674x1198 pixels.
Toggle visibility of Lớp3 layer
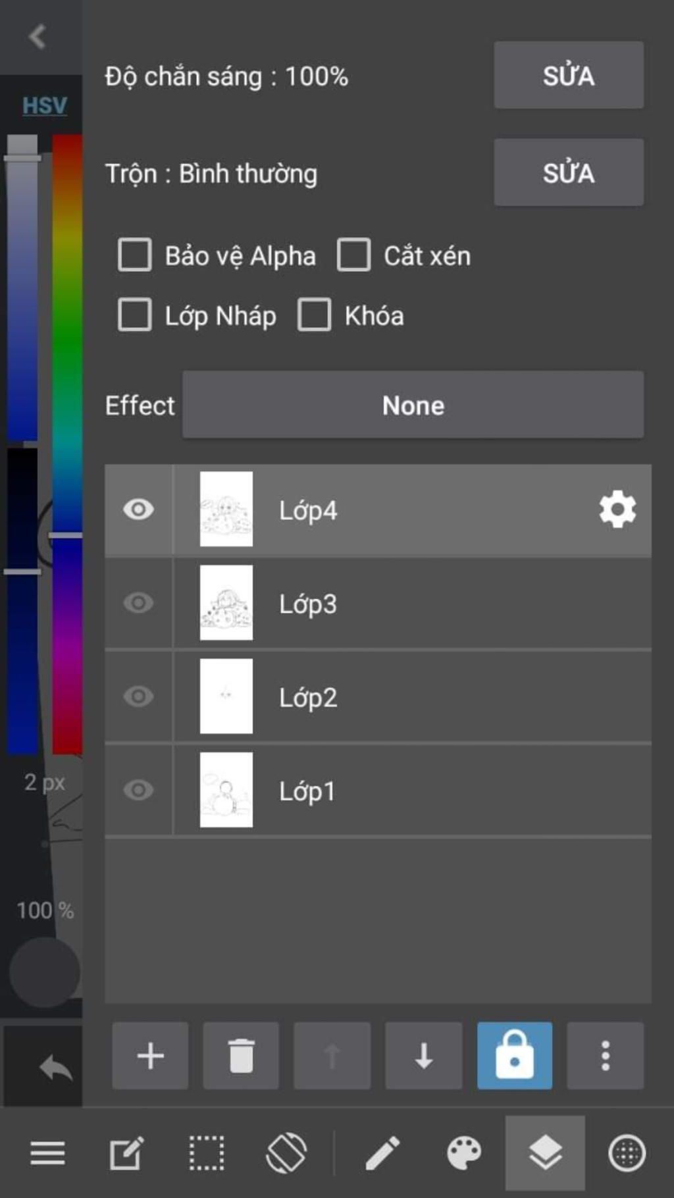(138, 603)
